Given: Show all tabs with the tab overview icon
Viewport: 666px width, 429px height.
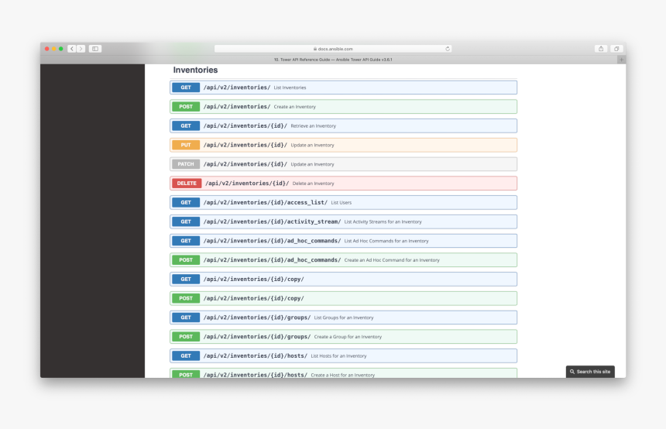Looking at the screenshot, I should [x=616, y=49].
